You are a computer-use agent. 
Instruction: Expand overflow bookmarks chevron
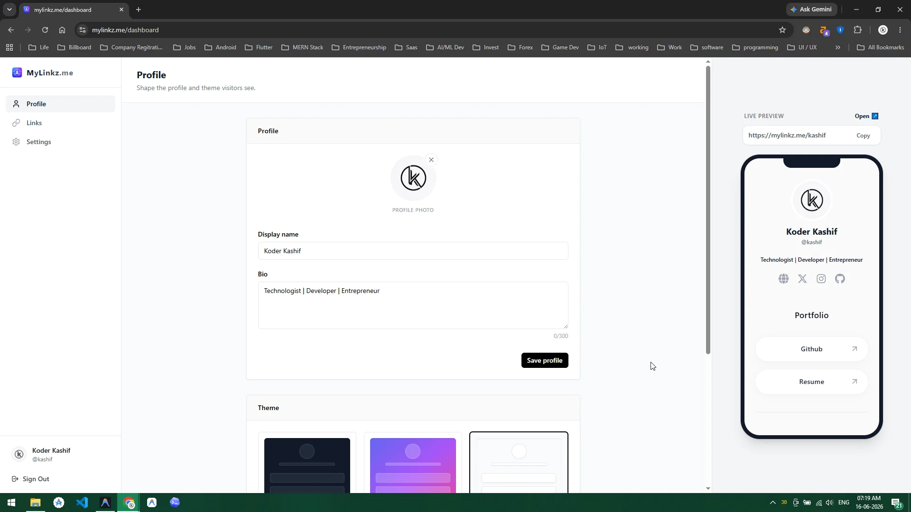[x=838, y=47]
